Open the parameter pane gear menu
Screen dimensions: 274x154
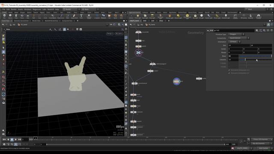(257, 30)
